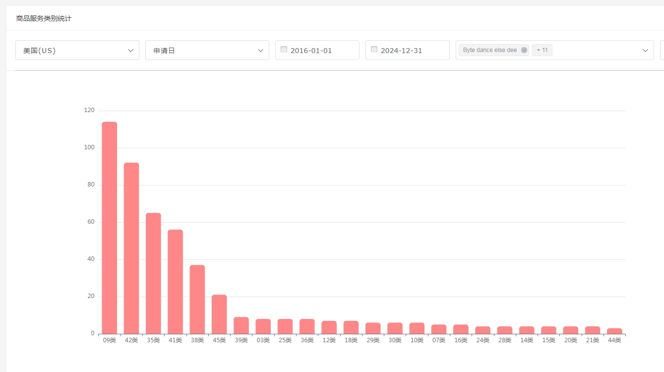Expand the 申请日 date type dropdown
Viewport: 664px width, 372px height.
(x=207, y=50)
